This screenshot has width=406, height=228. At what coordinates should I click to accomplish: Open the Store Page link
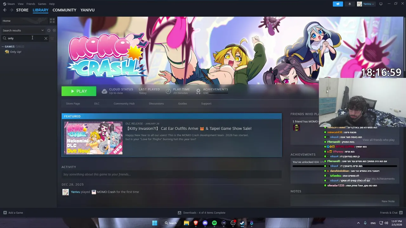(x=73, y=104)
